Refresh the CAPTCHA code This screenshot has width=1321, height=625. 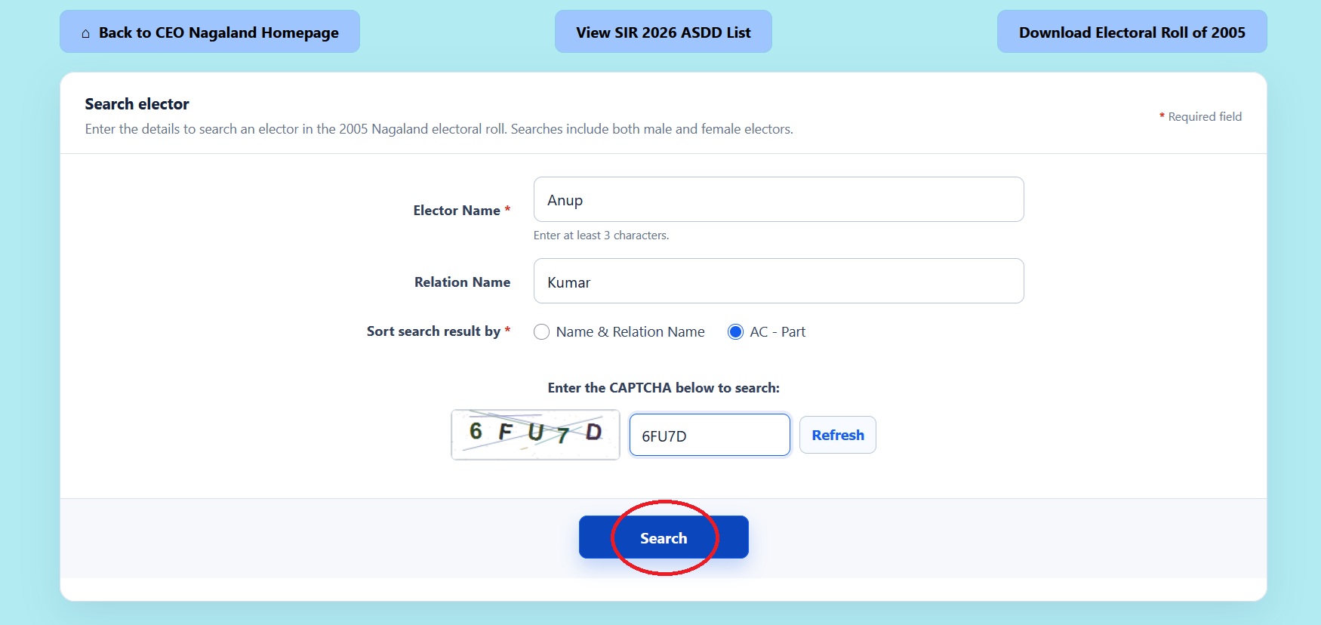(838, 435)
